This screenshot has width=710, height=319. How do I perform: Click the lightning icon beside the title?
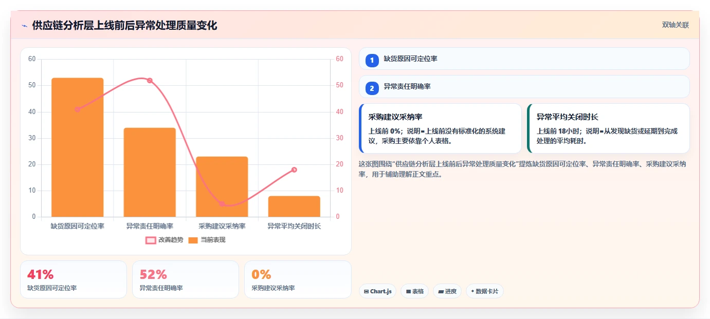pos(24,25)
